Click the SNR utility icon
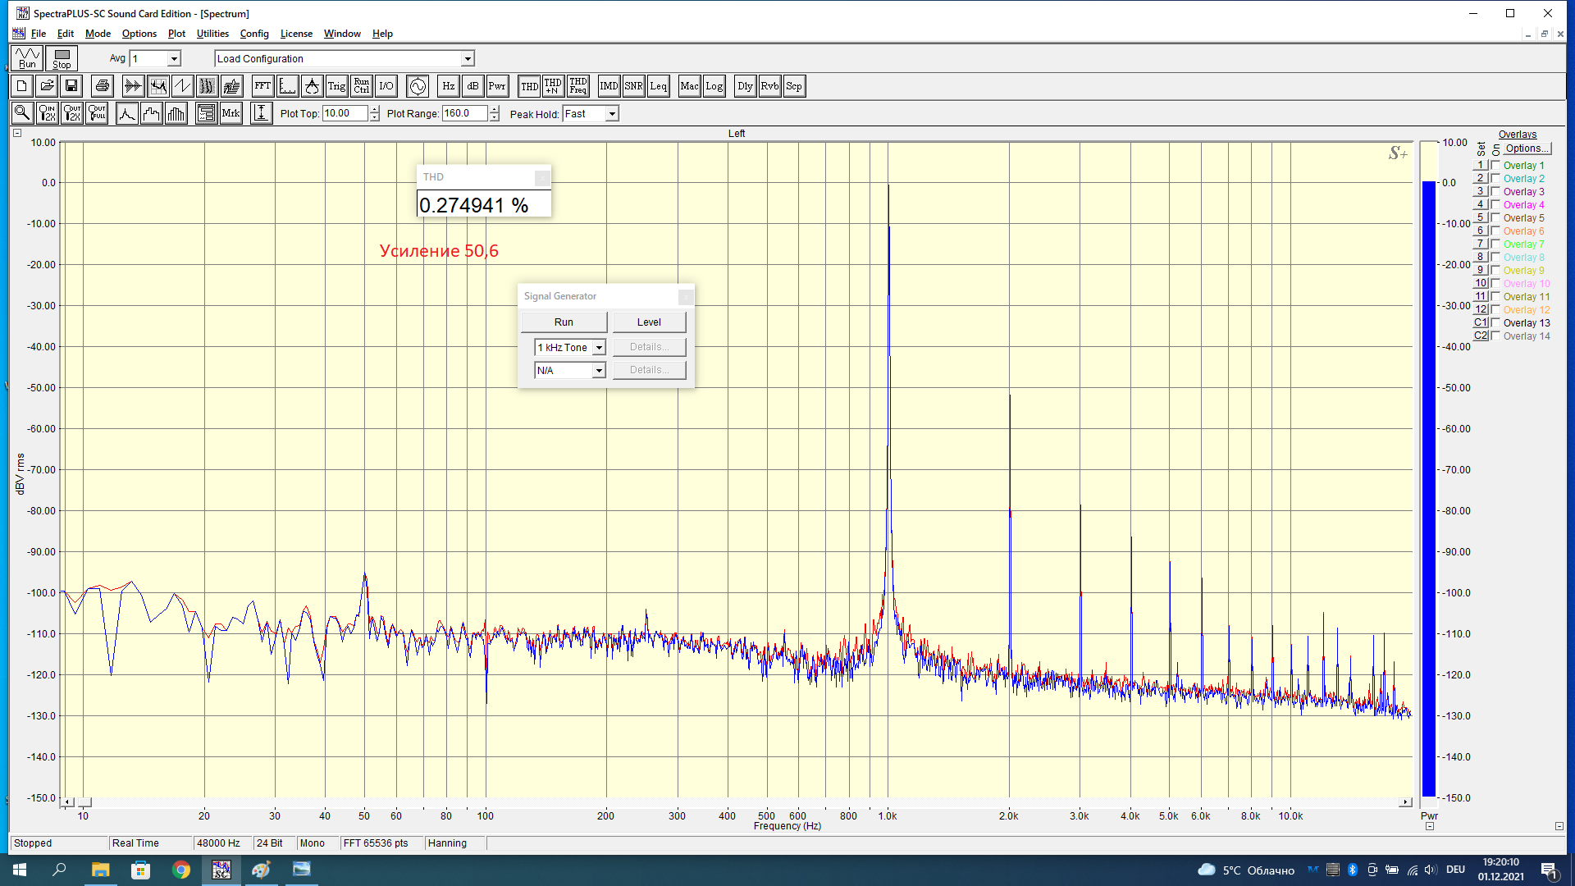Image resolution: width=1575 pixels, height=886 pixels. 633,86
